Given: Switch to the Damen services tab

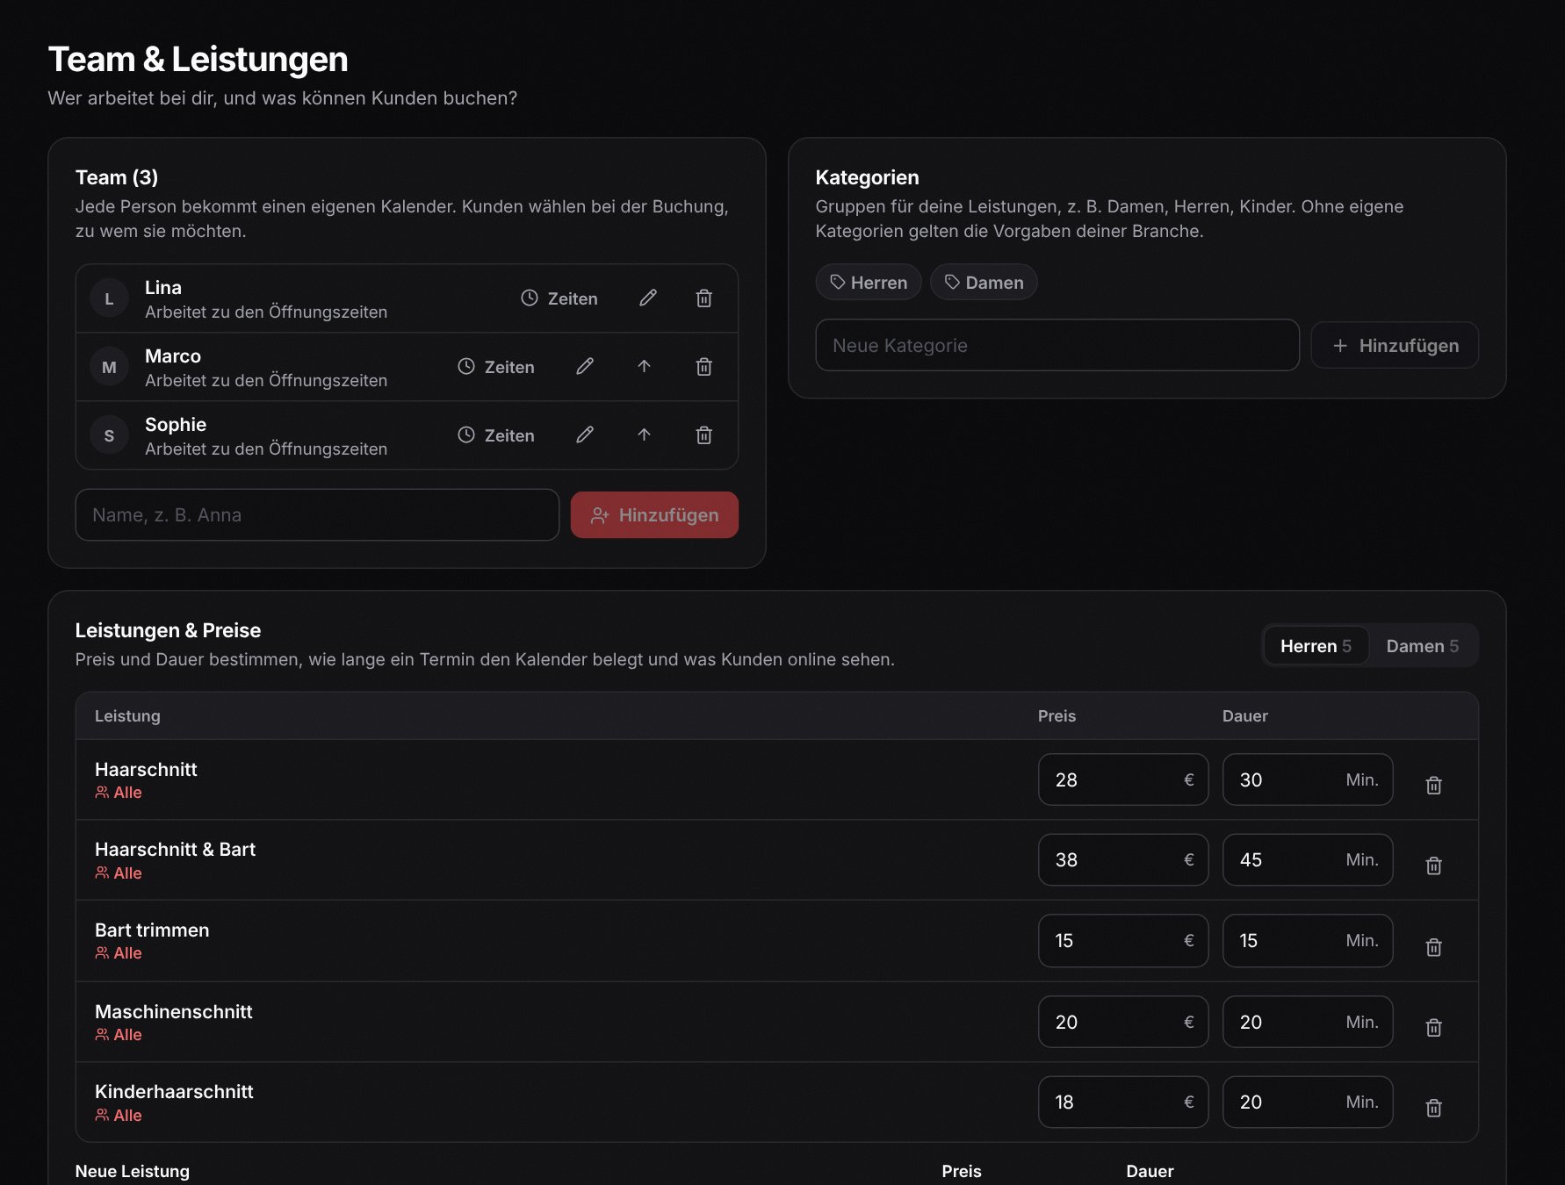Looking at the screenshot, I should tap(1422, 646).
